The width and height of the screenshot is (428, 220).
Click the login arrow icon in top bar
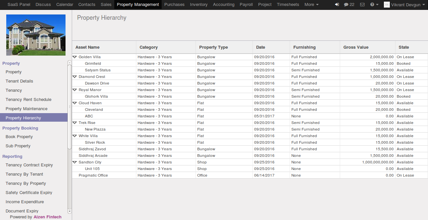tap(337, 5)
